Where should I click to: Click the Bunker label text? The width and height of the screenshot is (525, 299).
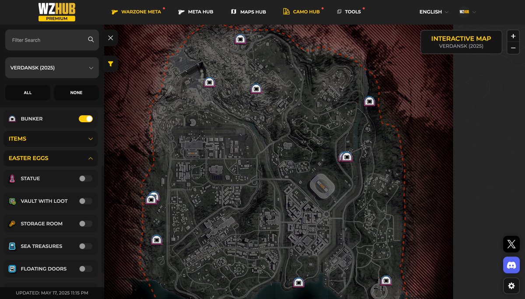31,119
